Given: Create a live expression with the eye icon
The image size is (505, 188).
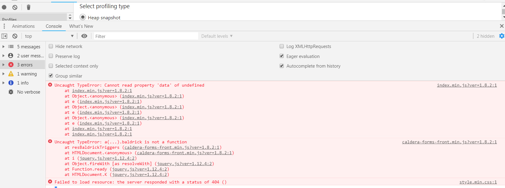Looking at the screenshot, I should click(84, 36).
